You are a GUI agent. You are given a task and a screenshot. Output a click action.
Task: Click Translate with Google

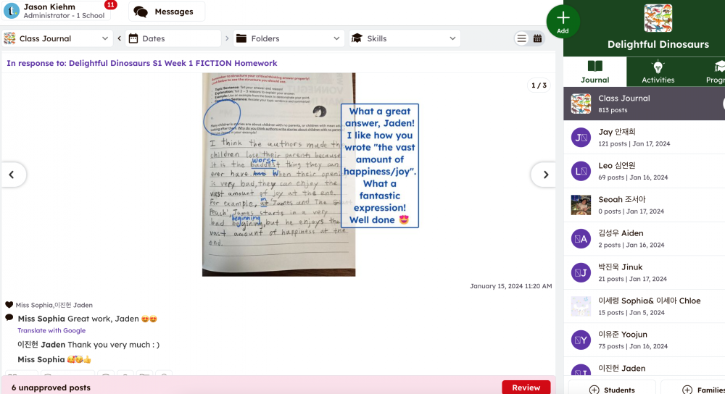pyautogui.click(x=51, y=330)
